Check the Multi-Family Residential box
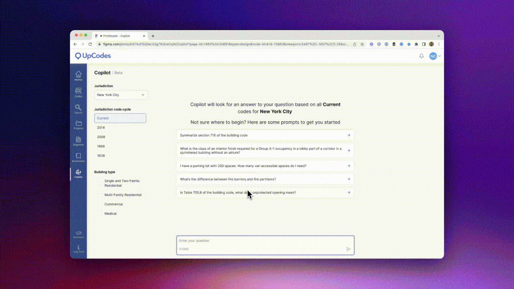 point(100,195)
